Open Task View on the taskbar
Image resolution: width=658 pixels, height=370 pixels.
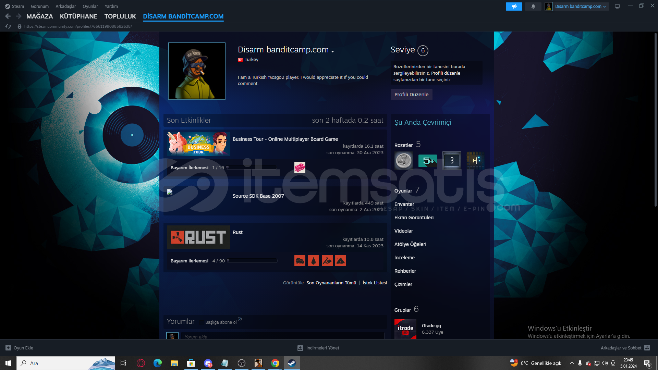(123, 363)
